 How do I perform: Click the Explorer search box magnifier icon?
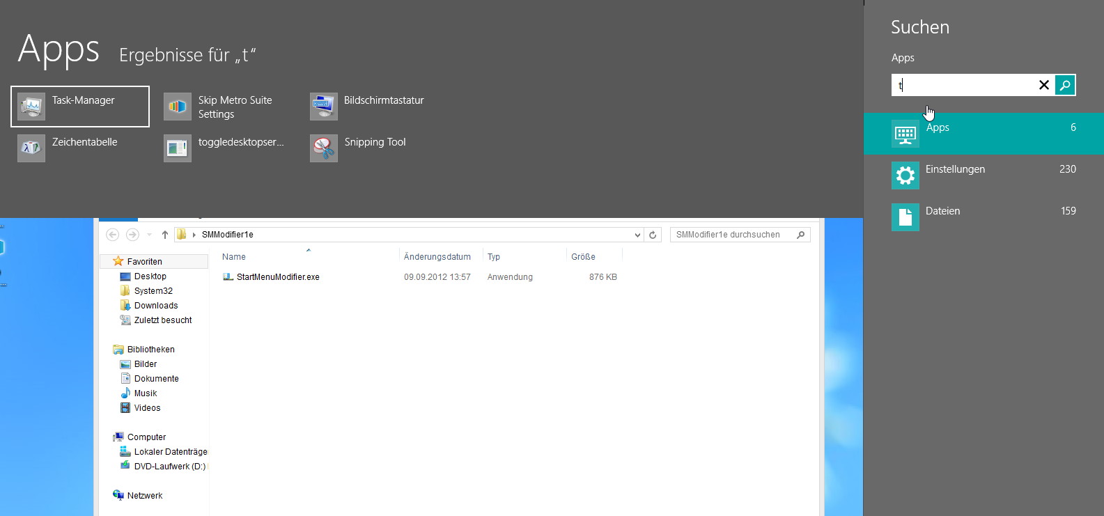coord(800,235)
